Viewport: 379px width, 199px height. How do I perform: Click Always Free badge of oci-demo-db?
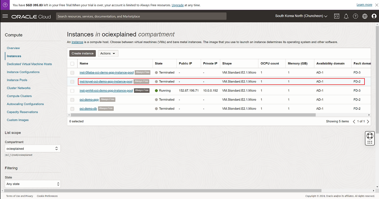[x=106, y=109]
